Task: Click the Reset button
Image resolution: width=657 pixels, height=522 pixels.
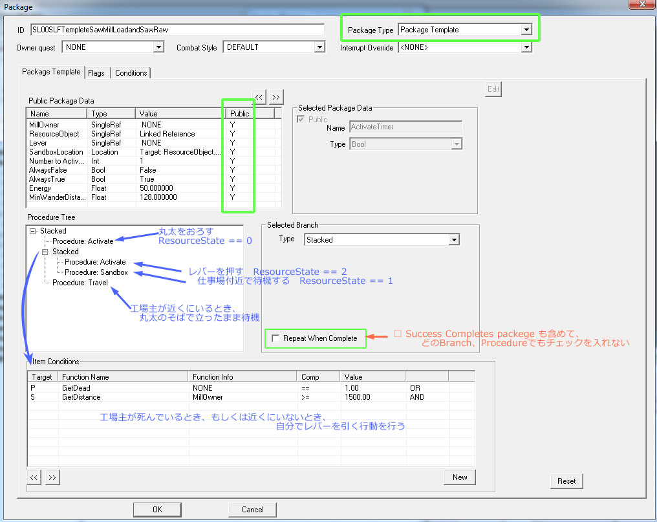Action: point(566,481)
